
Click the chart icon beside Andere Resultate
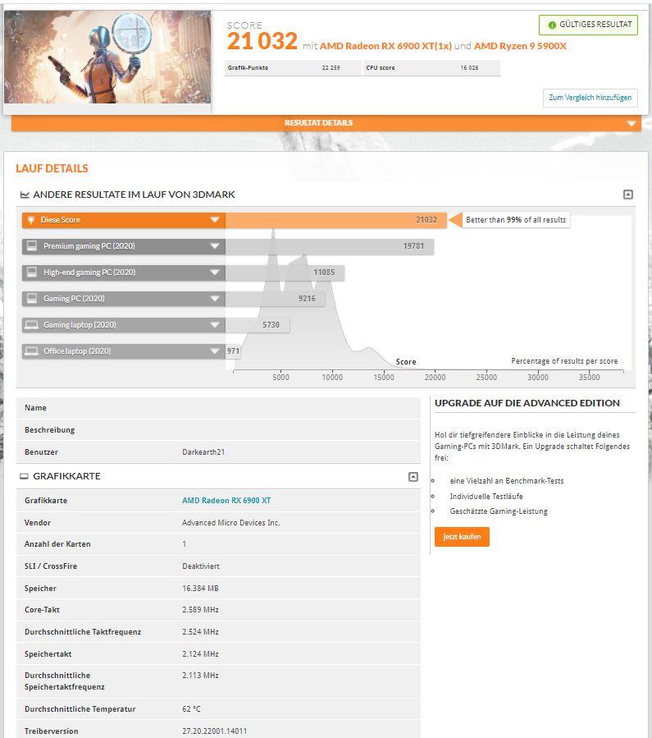pyautogui.click(x=25, y=195)
